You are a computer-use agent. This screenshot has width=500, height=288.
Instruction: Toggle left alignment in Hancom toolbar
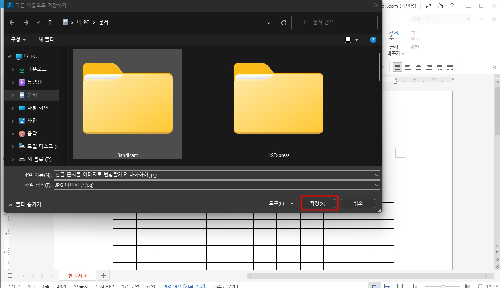coord(408,67)
